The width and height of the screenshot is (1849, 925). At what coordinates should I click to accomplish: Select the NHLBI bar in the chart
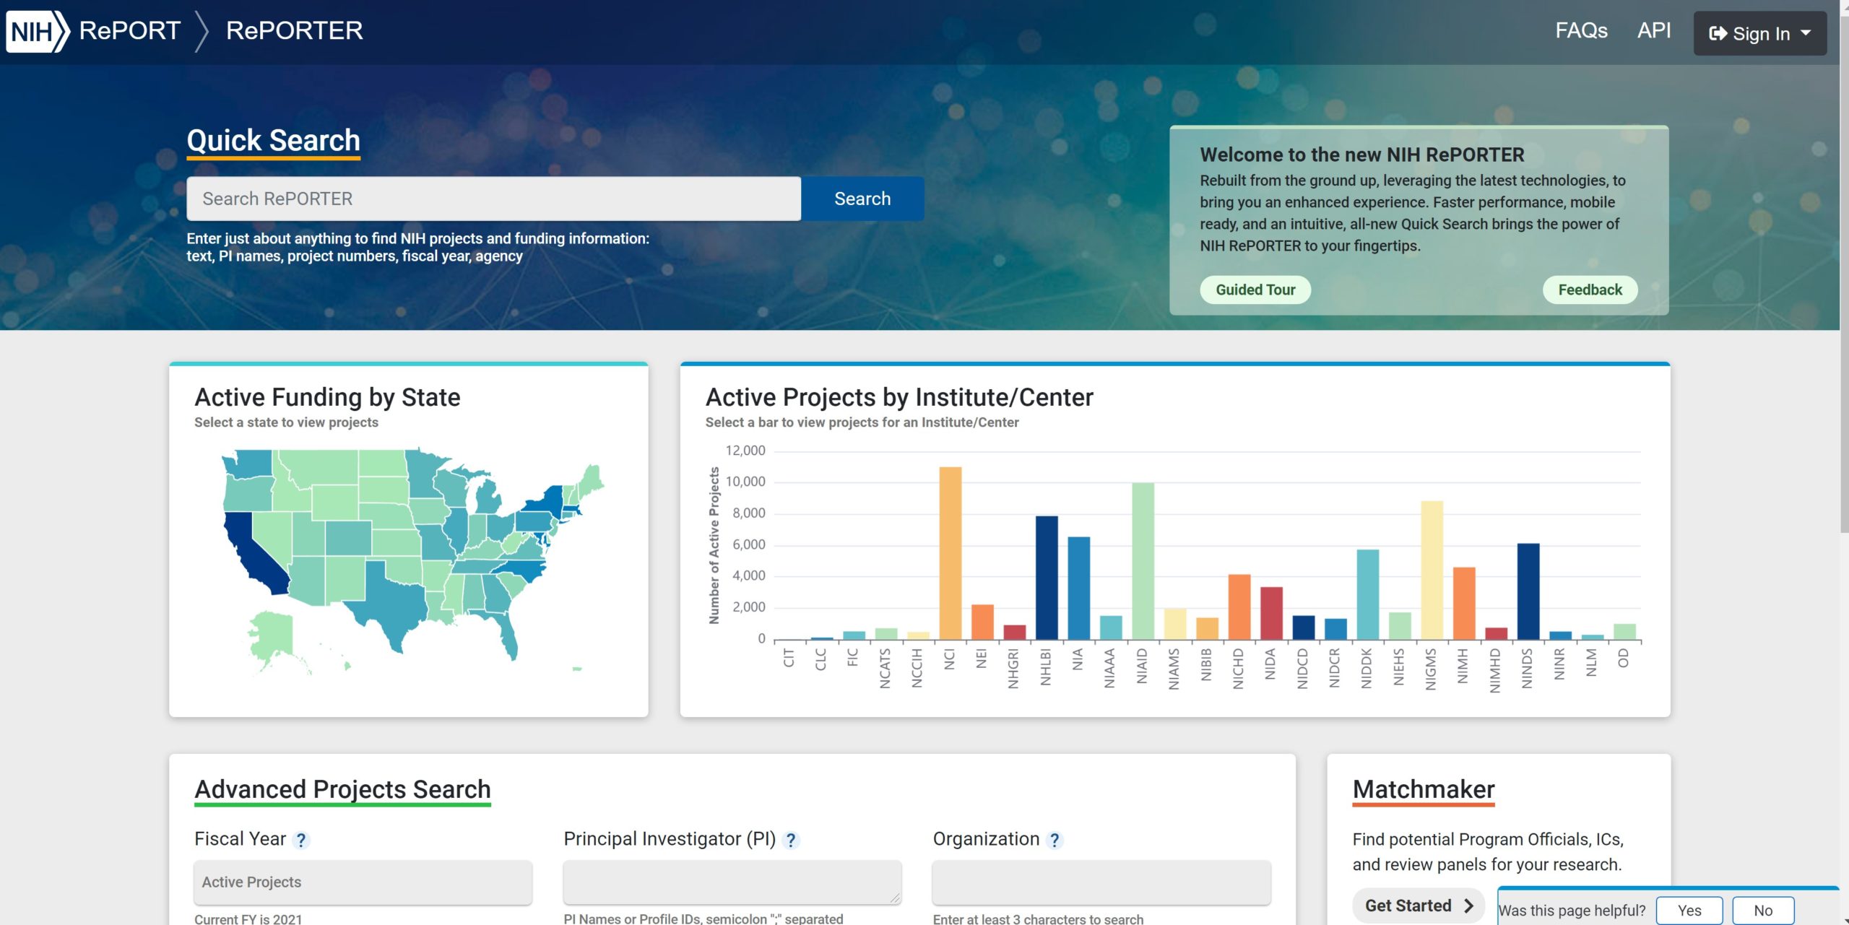tap(1046, 578)
